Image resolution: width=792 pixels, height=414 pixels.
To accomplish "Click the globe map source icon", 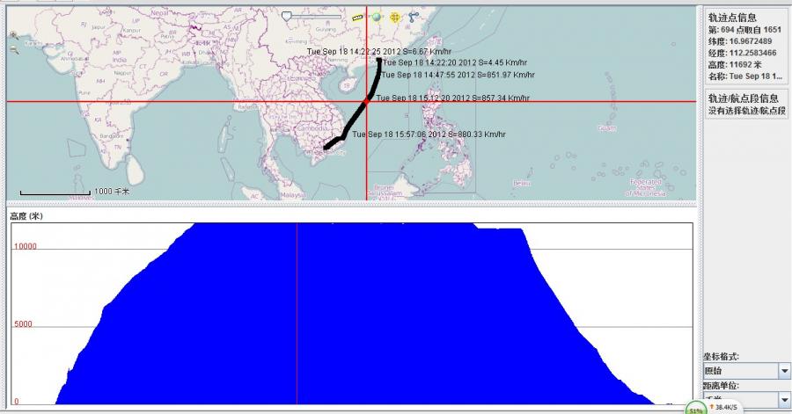I will [x=377, y=18].
